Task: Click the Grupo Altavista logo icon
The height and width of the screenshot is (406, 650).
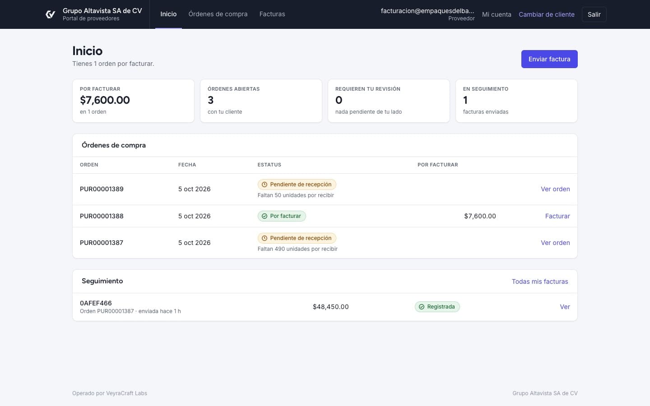Action: click(x=51, y=14)
